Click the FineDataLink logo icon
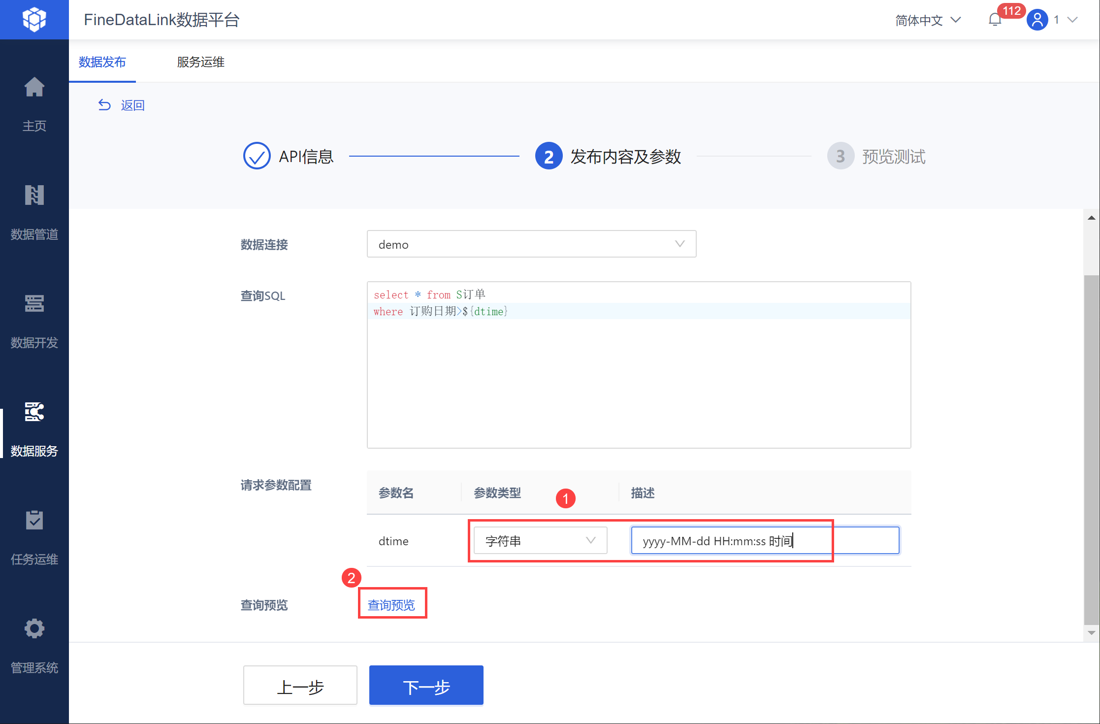 click(x=34, y=20)
